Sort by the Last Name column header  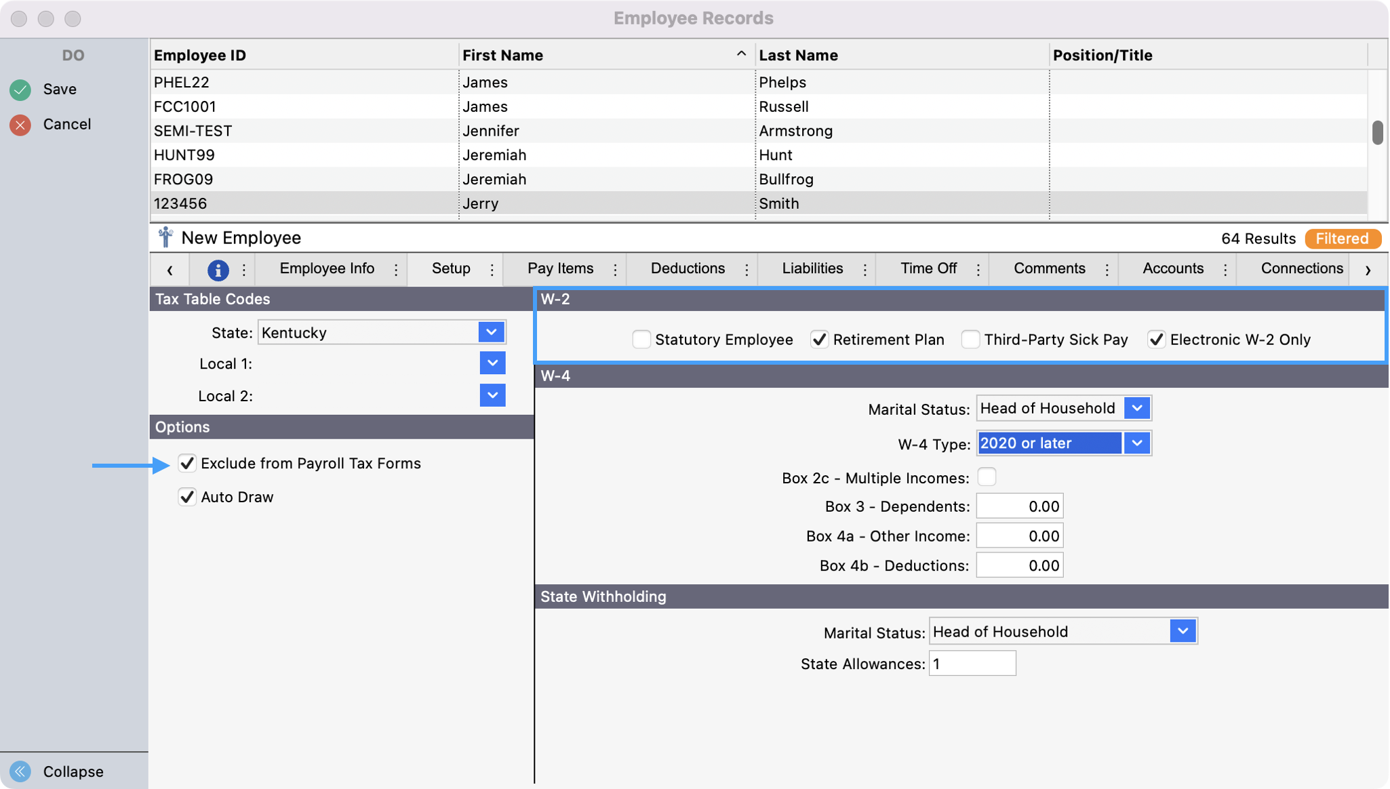pyautogui.click(x=798, y=56)
